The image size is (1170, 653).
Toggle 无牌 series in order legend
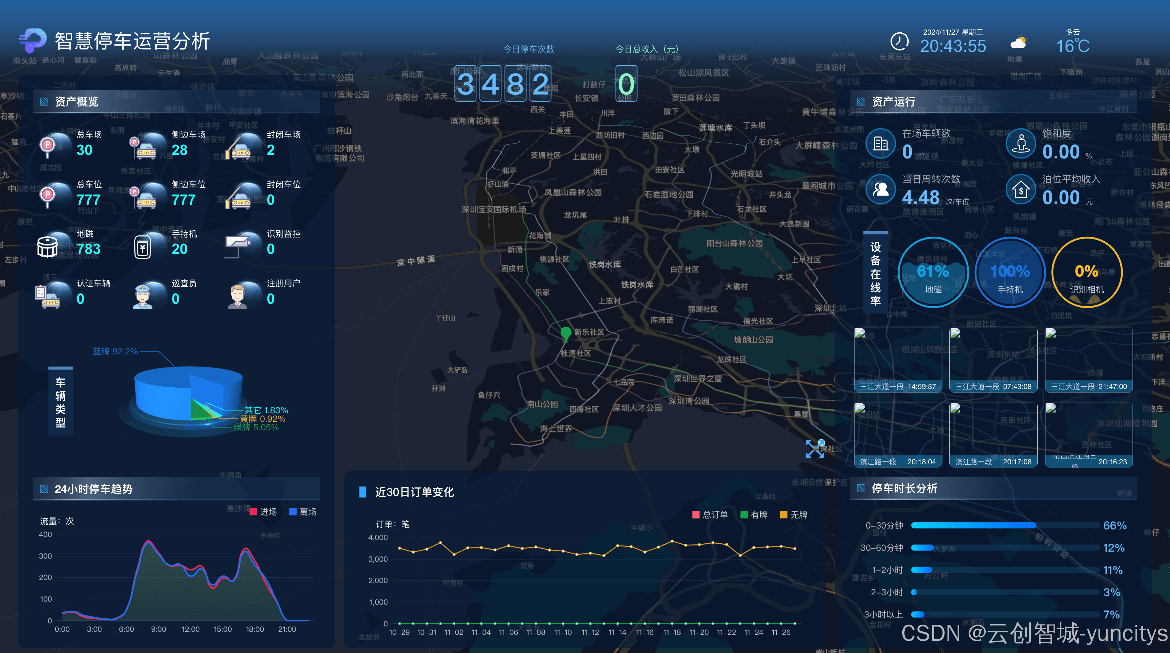click(794, 514)
